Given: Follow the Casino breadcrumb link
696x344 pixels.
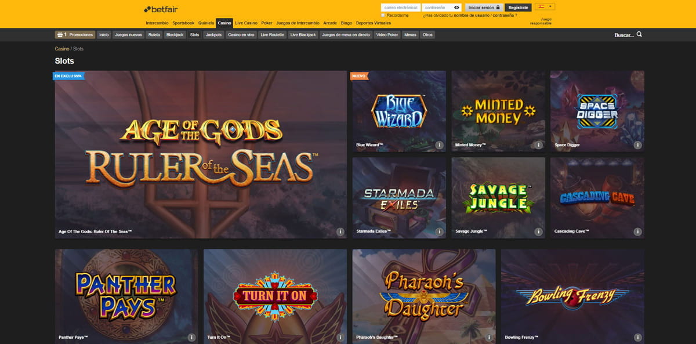Looking at the screenshot, I should click(x=62, y=49).
